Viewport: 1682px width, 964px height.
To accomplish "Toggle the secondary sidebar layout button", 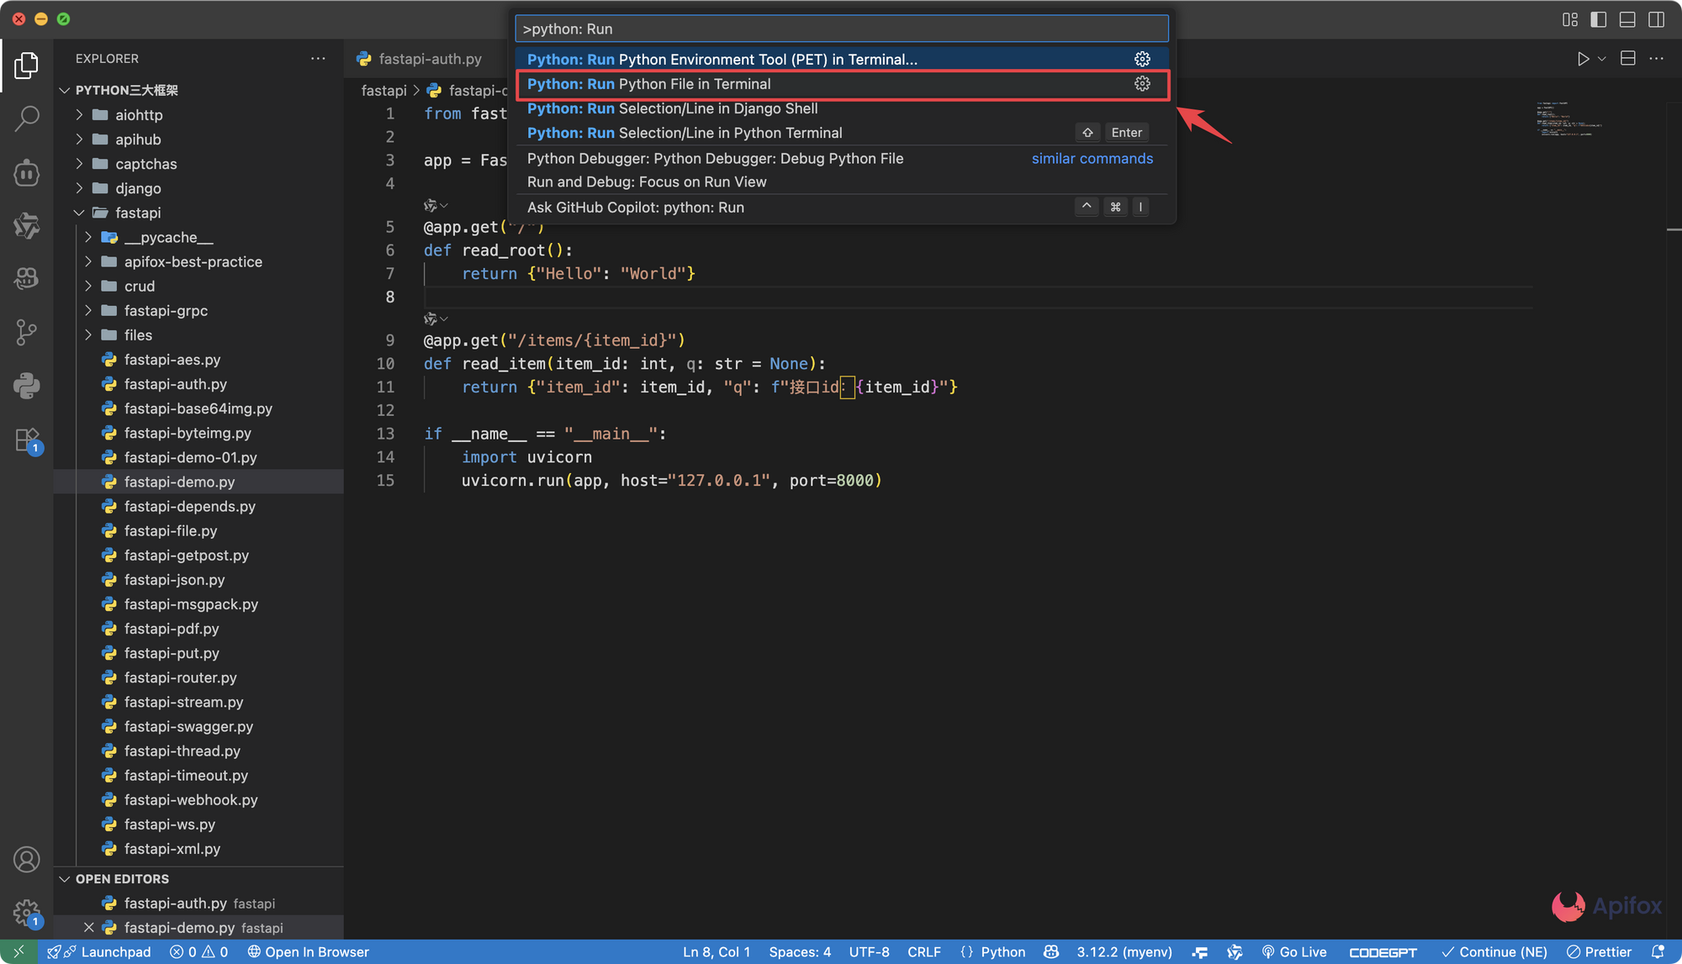I will (x=1656, y=19).
